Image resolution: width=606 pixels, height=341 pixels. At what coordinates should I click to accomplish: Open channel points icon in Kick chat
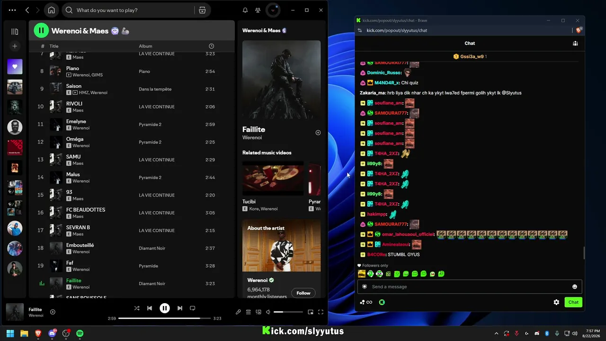tap(366, 302)
